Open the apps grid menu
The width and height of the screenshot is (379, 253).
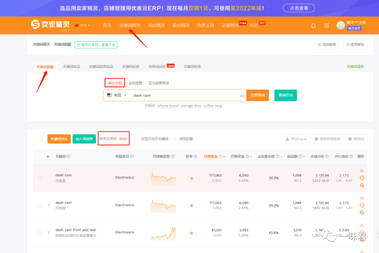click(326, 25)
